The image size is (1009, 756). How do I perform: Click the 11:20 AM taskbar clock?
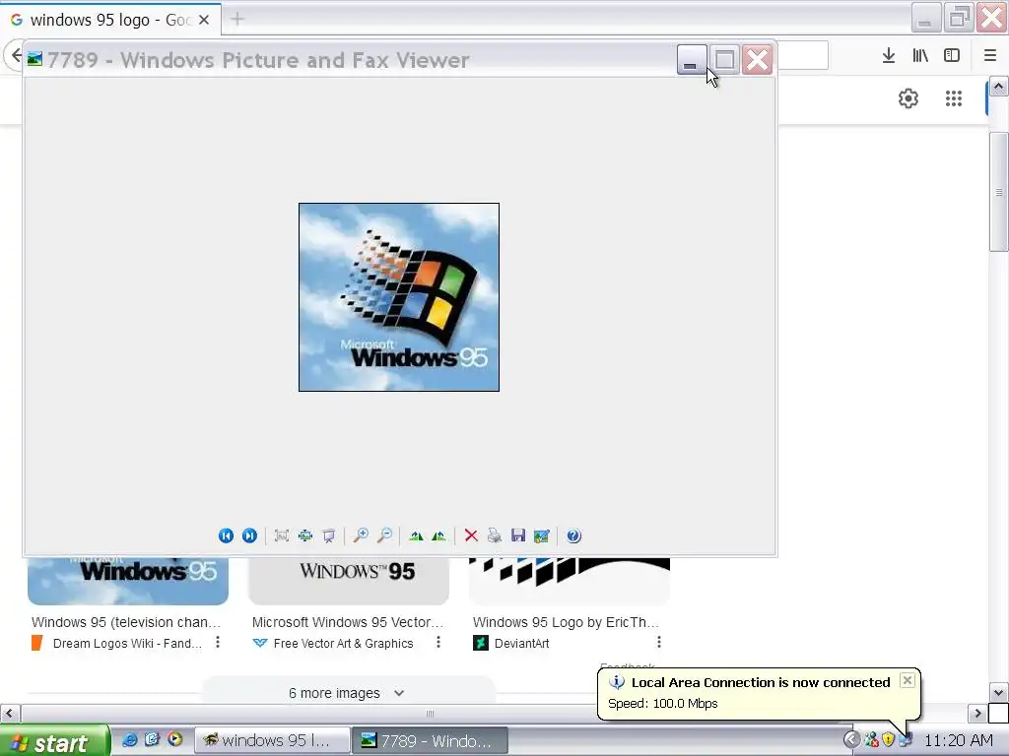click(x=958, y=740)
